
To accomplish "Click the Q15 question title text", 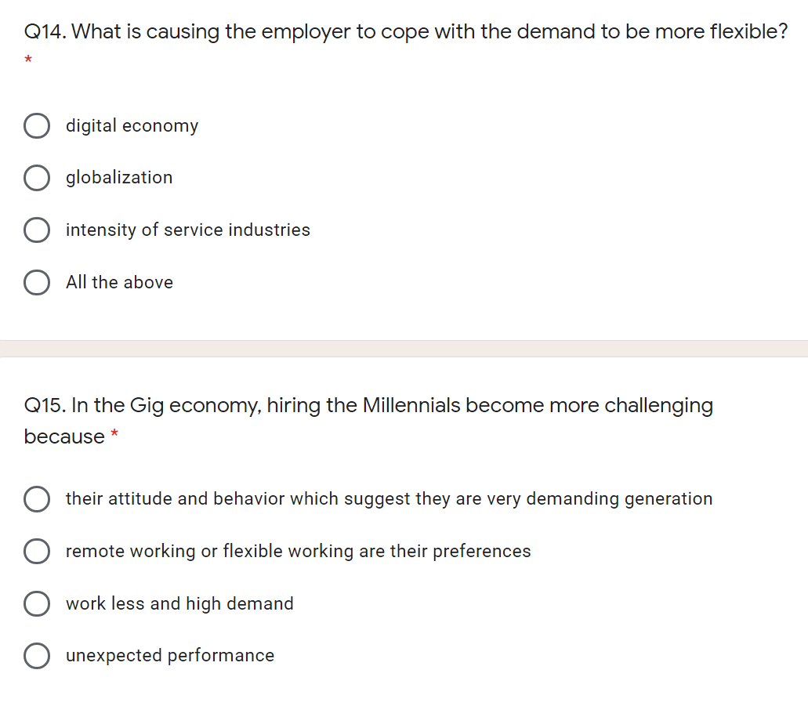I will click(368, 405).
